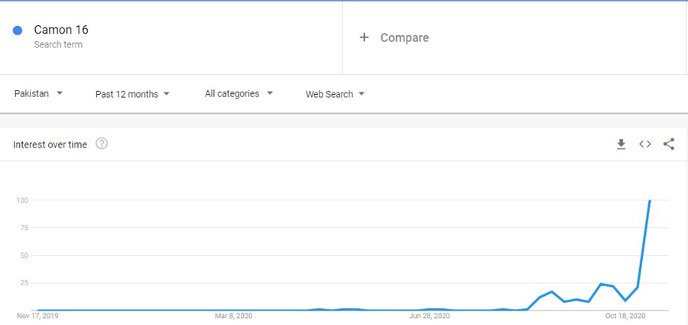Viewport: 688px width, 325px height.
Task: Open the Pakistan region dropdown
Action: tap(38, 94)
